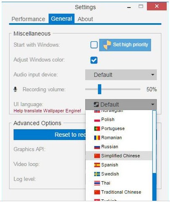The height and width of the screenshot is (202, 170).
Task: Click the Recording volume slider handle
Action: coord(99,89)
